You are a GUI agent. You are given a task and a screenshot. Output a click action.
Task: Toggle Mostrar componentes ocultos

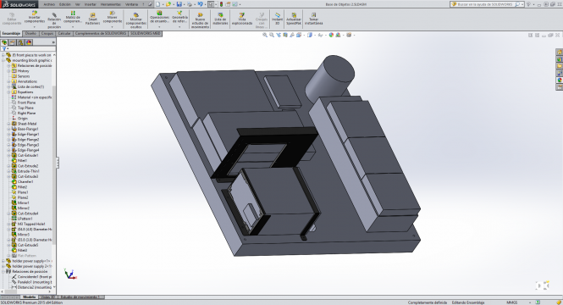136,20
